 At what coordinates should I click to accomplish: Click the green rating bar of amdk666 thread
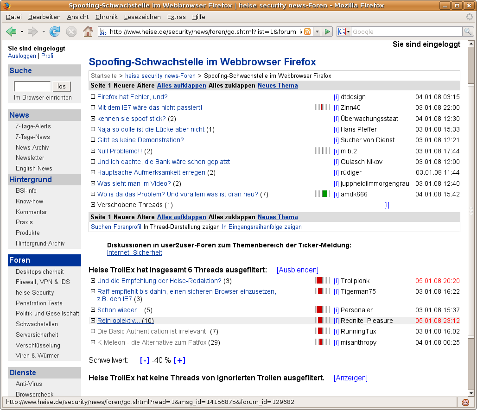[324, 194]
